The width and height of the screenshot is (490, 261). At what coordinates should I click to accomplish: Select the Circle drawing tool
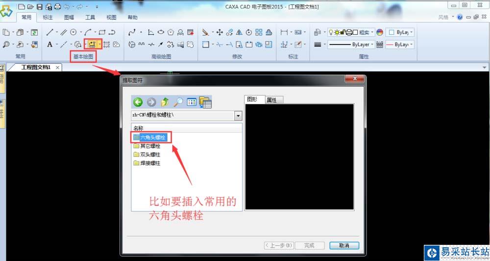pyautogui.click(x=73, y=32)
